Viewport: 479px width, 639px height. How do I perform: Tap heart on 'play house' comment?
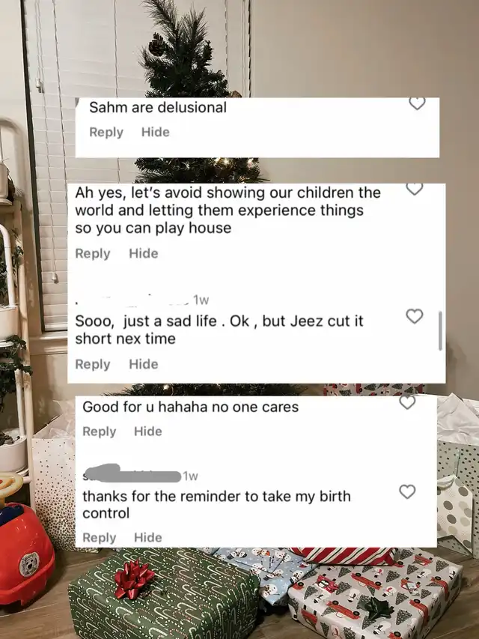(415, 189)
